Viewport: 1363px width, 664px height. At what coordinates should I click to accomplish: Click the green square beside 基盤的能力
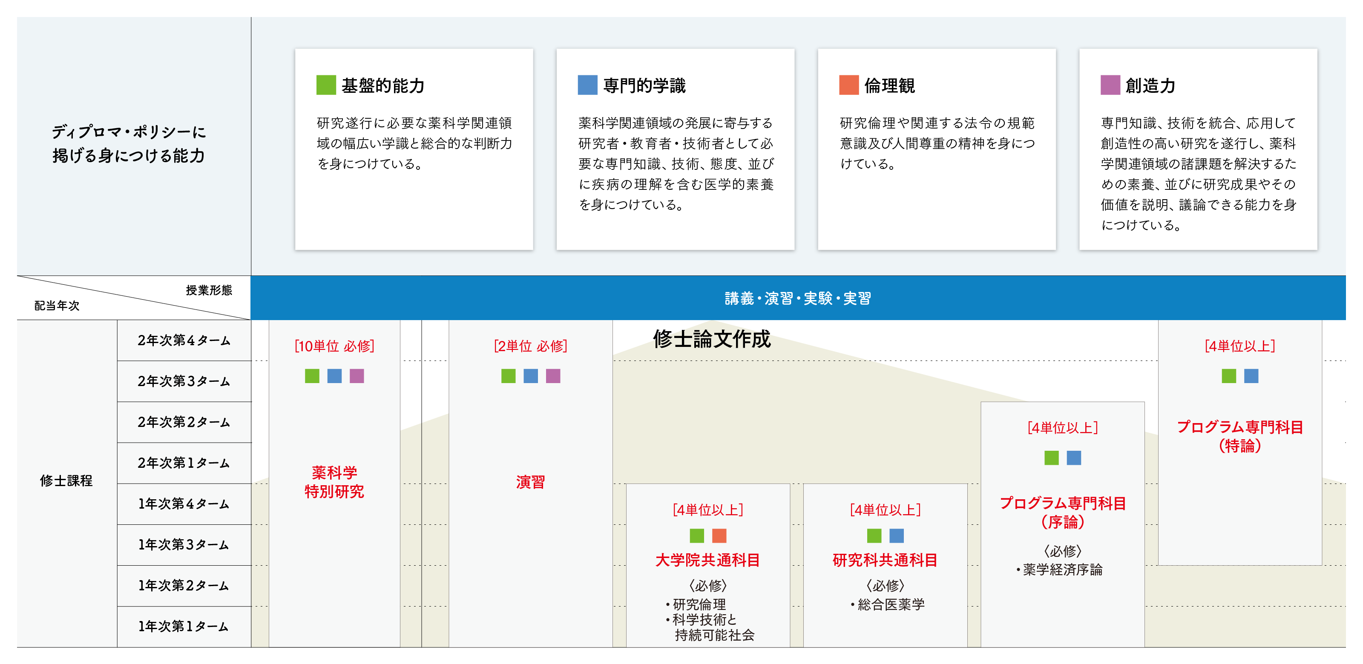point(326,85)
